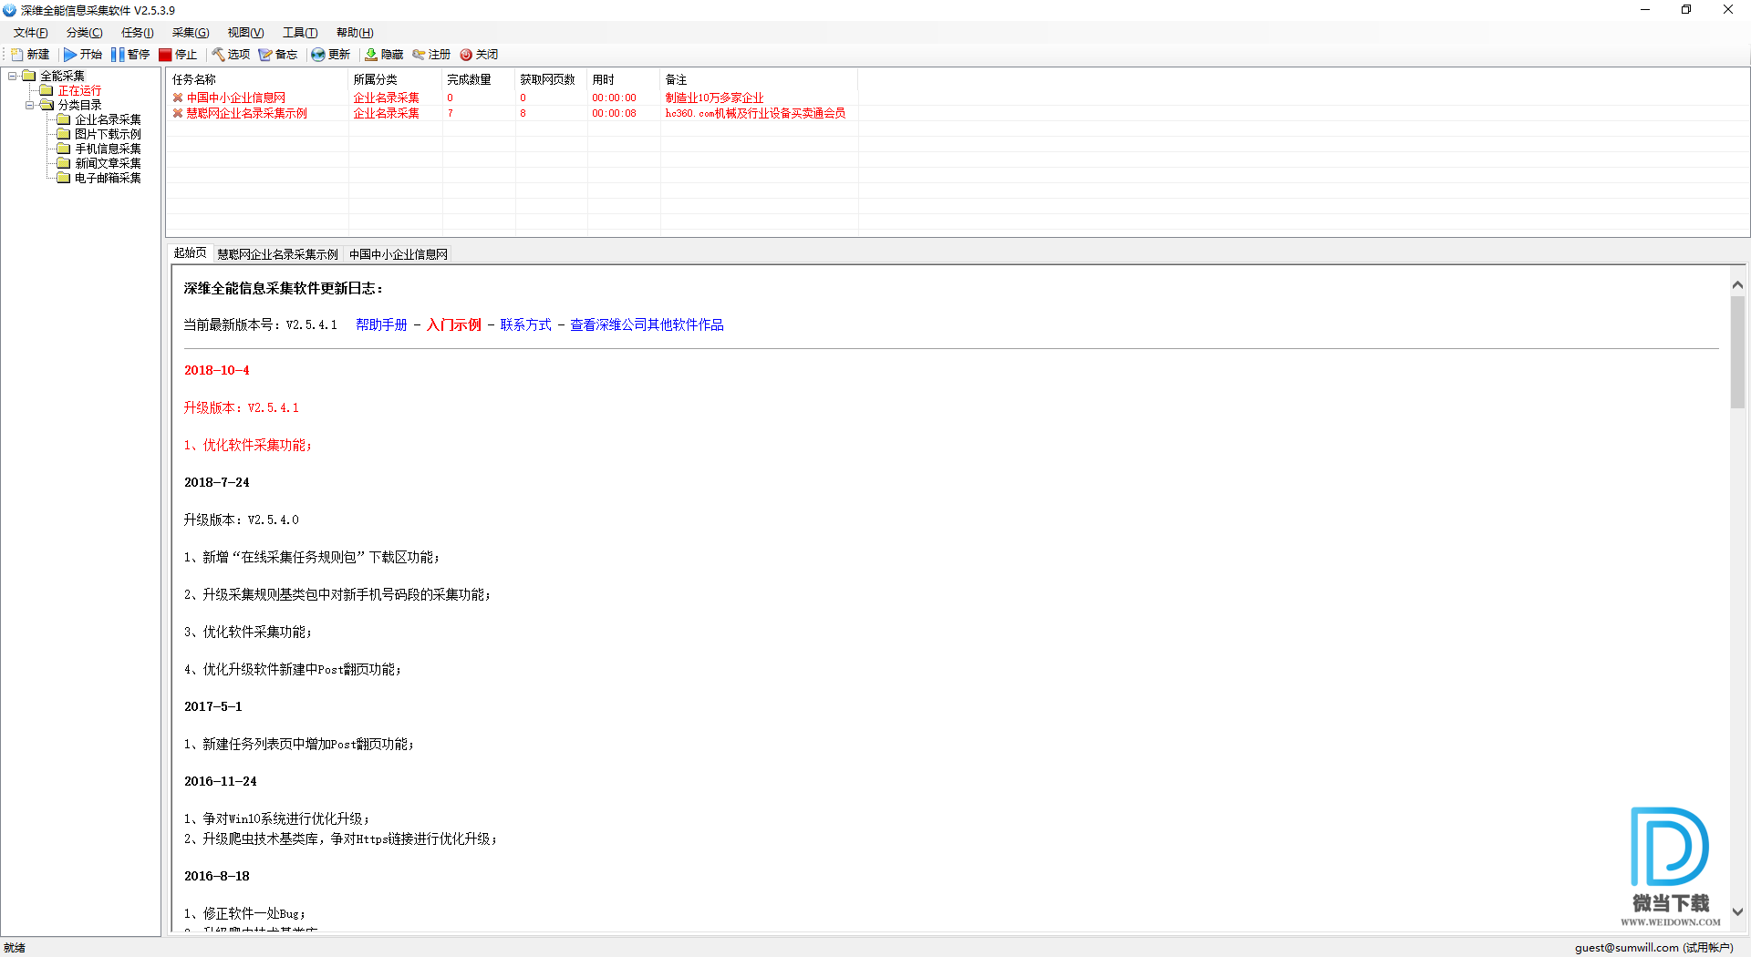Select the 企业名录采集 category in the tree
The image size is (1751, 957).
click(108, 119)
